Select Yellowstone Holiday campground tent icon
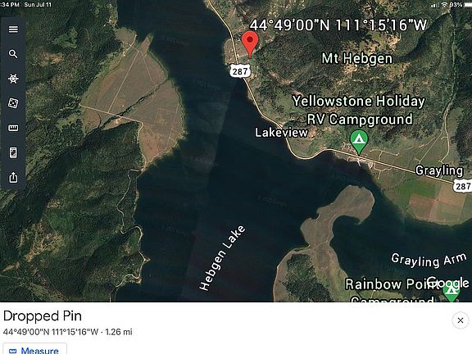 pos(359,142)
